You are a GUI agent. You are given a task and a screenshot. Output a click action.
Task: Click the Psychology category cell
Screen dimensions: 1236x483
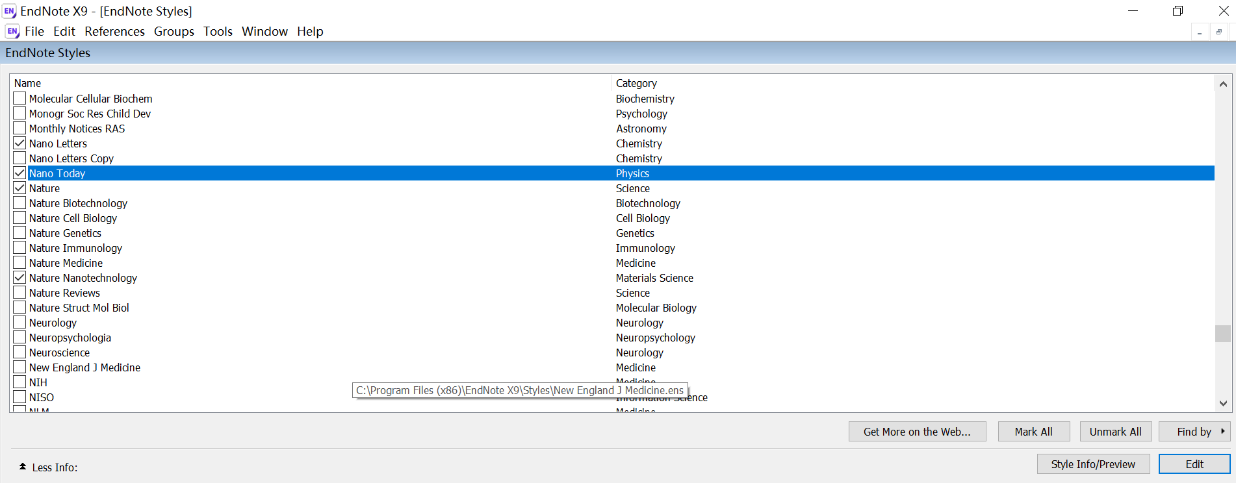pyautogui.click(x=641, y=114)
